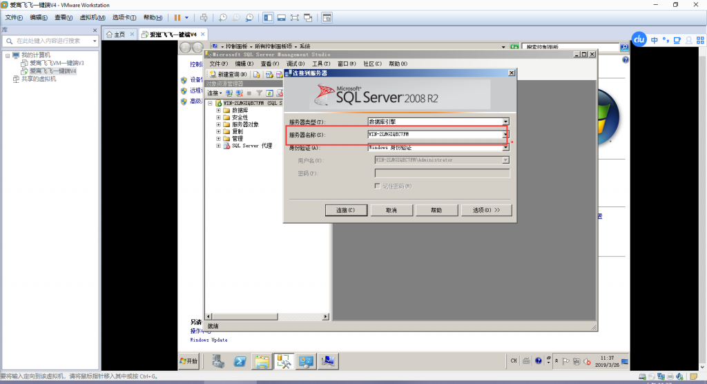The image size is (707, 384).
Task: Click the Baidu du input method icon
Action: [639, 39]
